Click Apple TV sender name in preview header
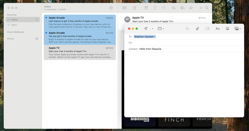The image size is (249, 131). [x=138, y=18]
